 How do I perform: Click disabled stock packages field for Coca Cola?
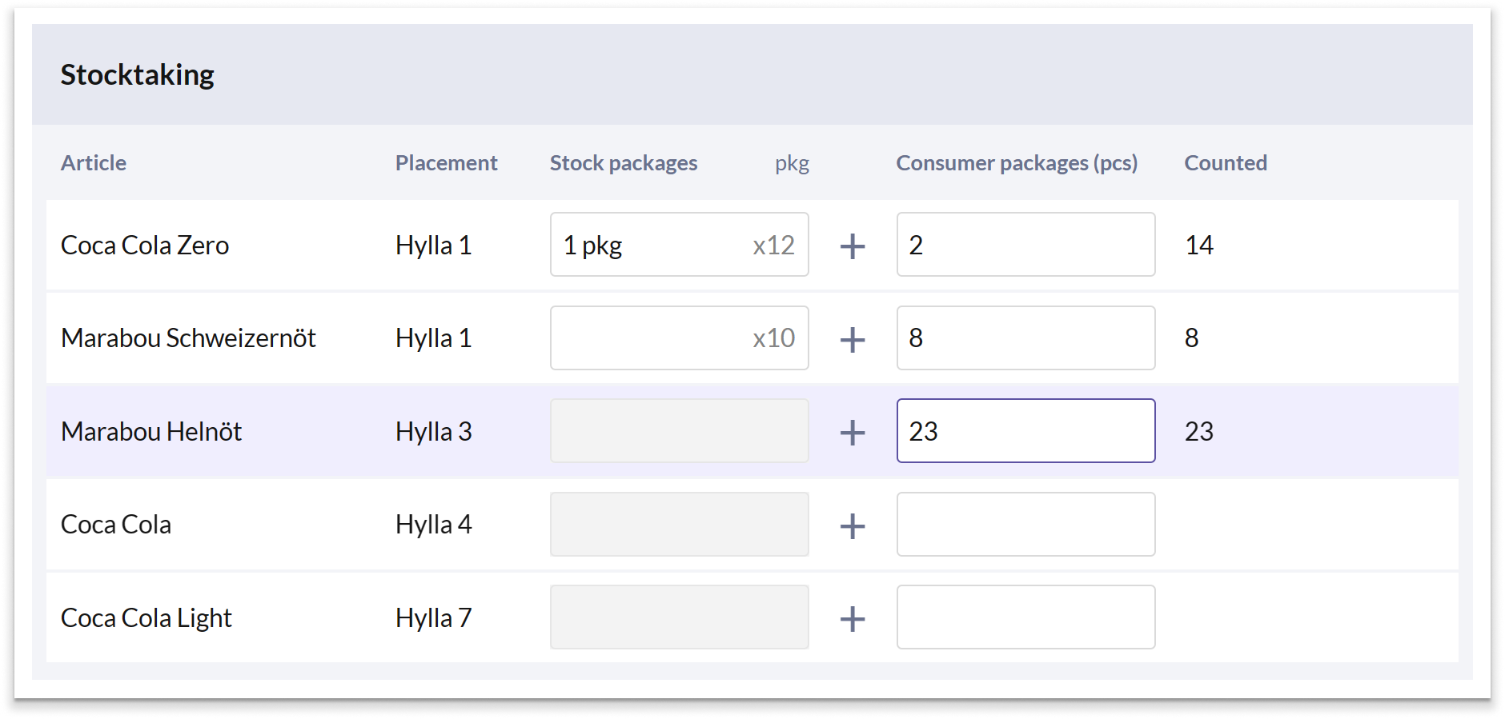click(679, 524)
